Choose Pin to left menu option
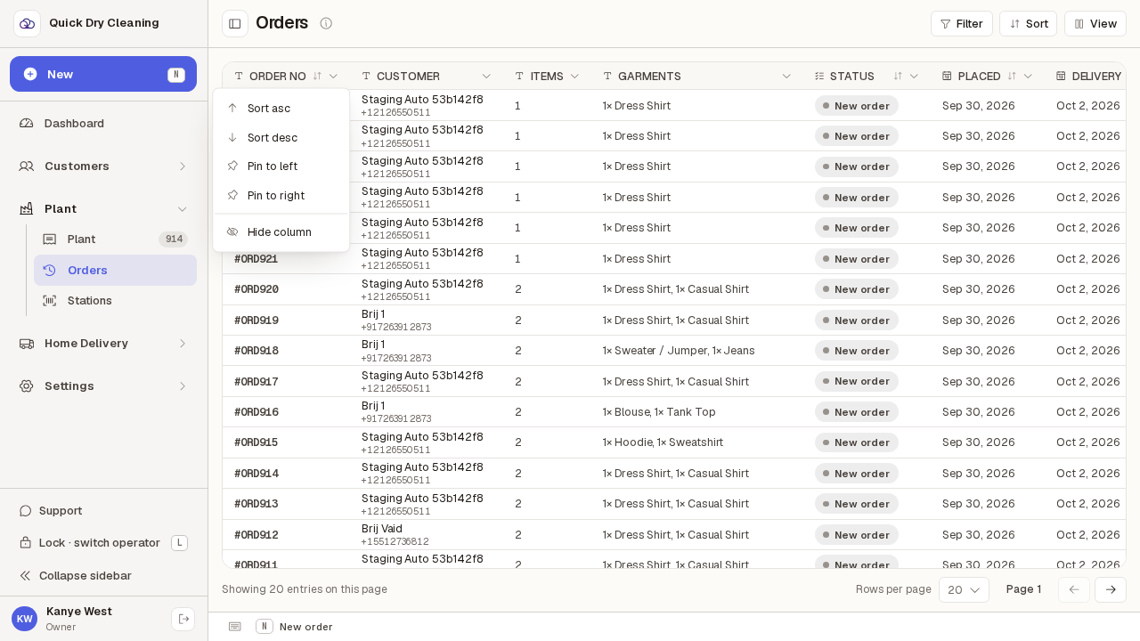 281,166
